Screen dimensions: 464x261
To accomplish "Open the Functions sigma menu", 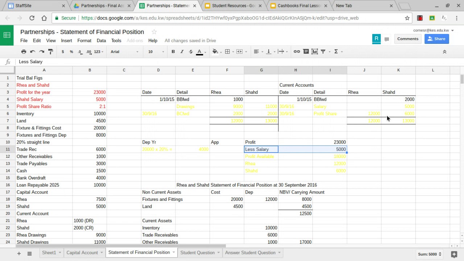I will tap(338, 52).
